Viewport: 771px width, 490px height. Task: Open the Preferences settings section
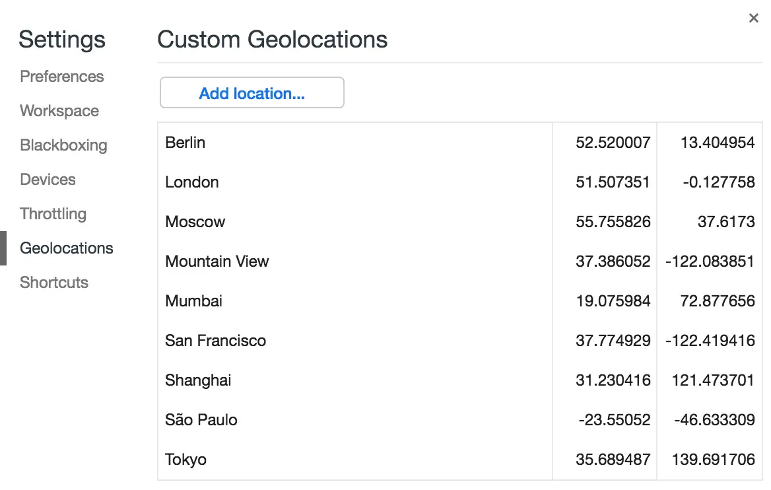[x=61, y=77]
